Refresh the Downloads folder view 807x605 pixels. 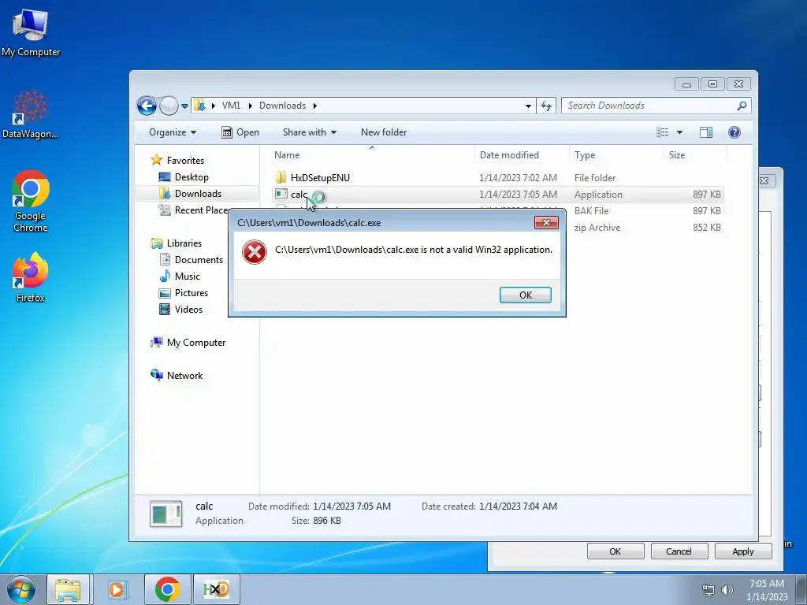[x=546, y=106]
